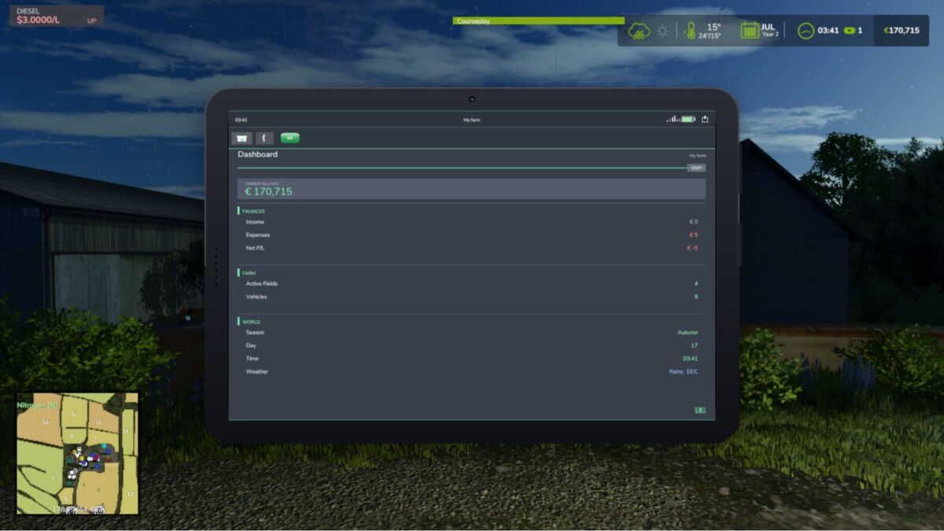Click the share icon on tablet status bar
Image resolution: width=944 pixels, height=531 pixels.
point(705,120)
